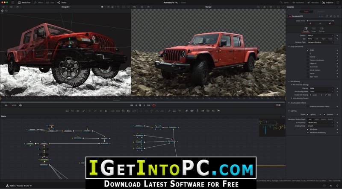Enable Accumulation Effects checkbox

tap(308, 106)
